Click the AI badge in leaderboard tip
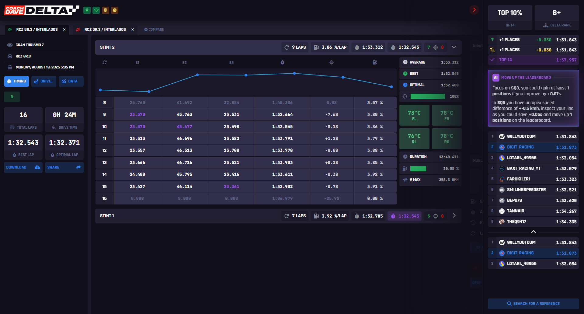 click(496, 78)
